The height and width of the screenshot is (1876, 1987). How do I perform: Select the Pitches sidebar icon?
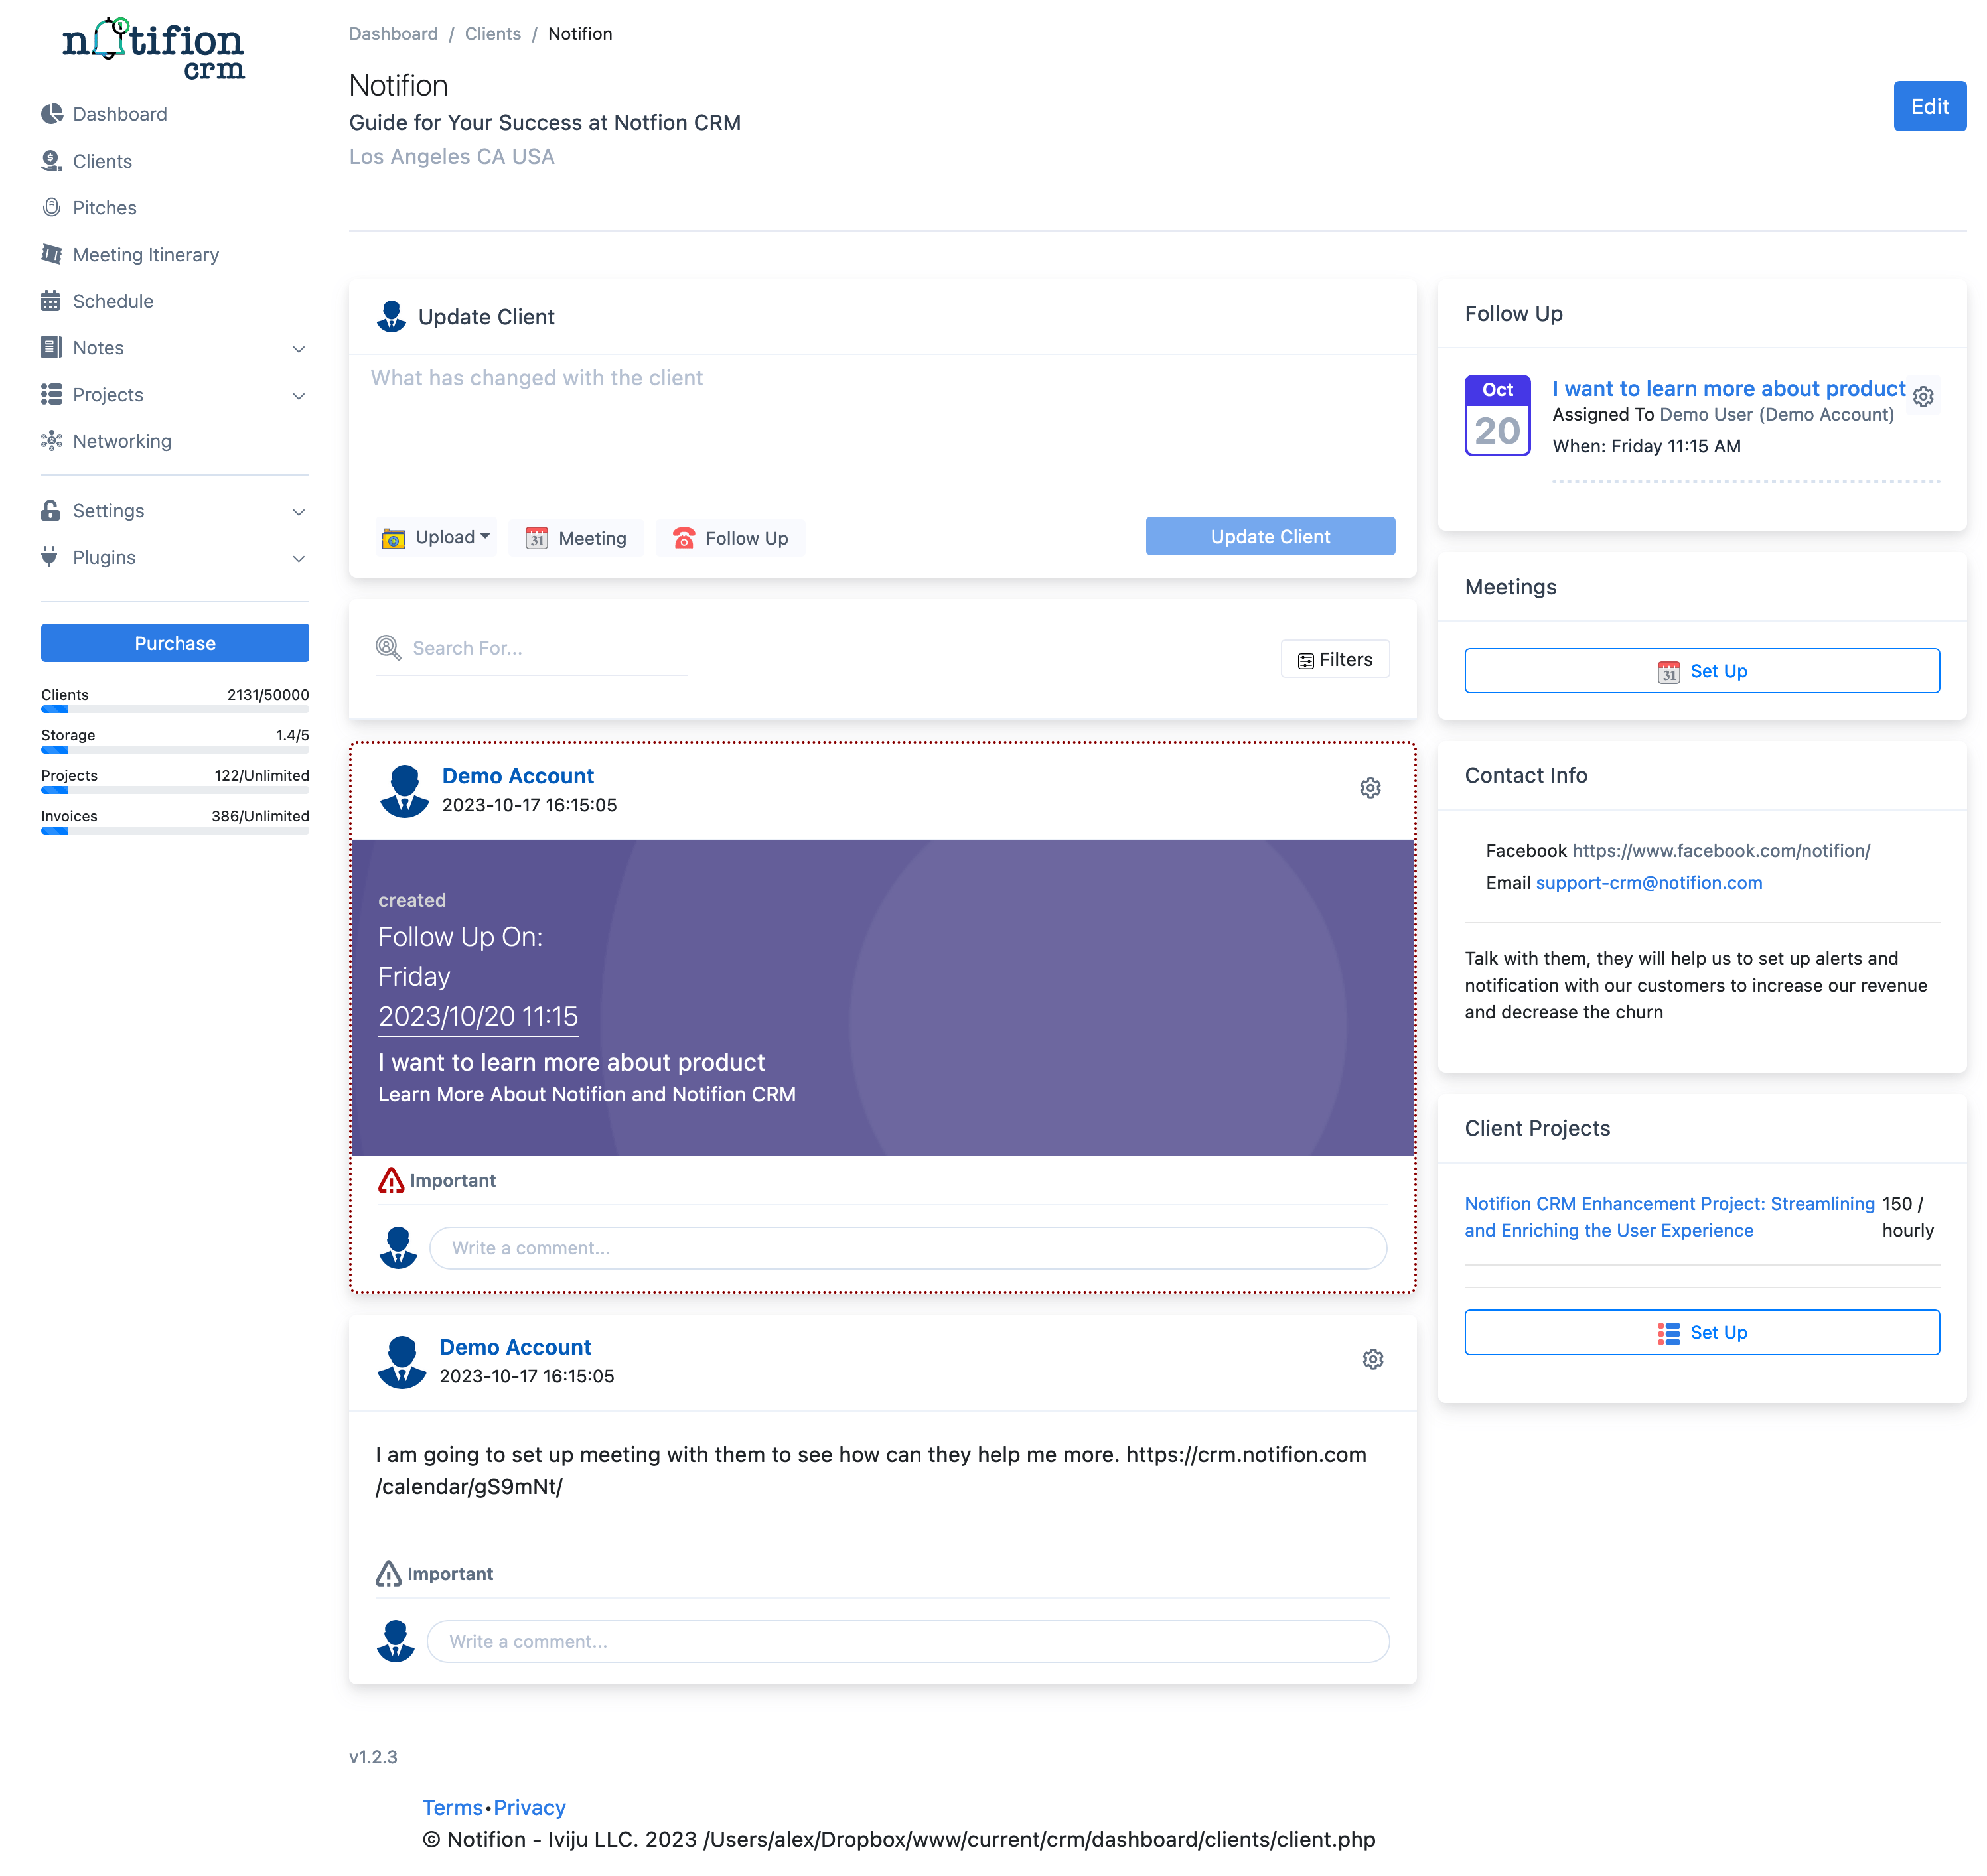pos(51,207)
